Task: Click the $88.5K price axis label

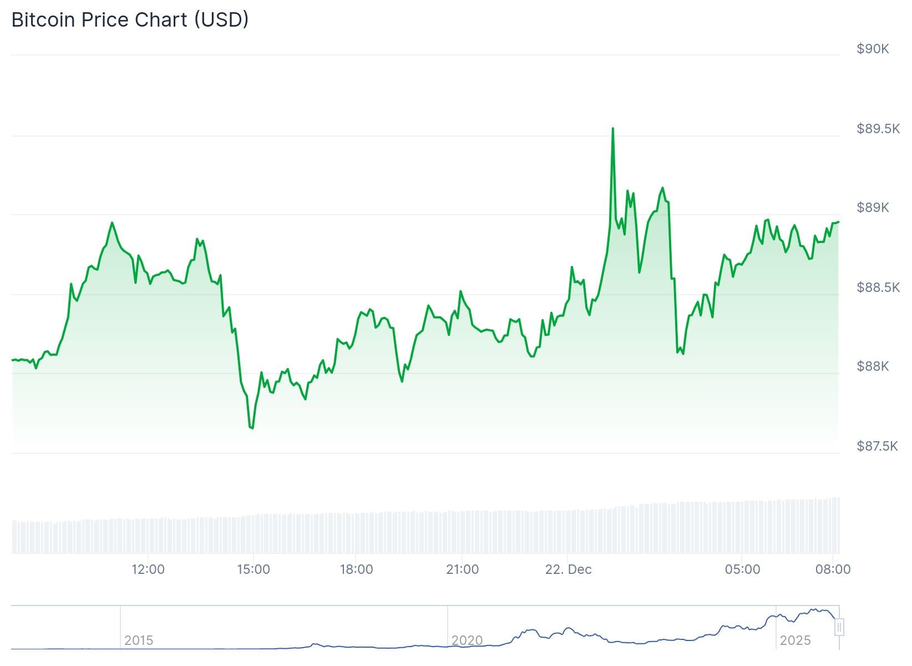Action: 878,287
